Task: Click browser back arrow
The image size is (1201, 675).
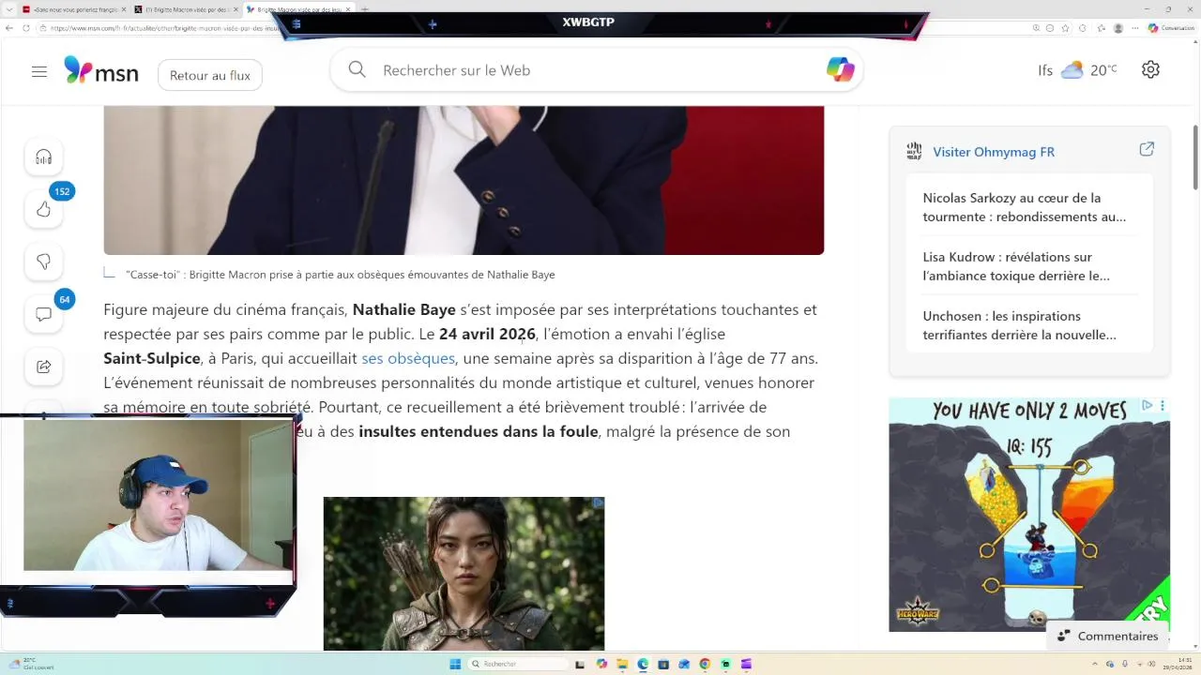Action: [9, 28]
